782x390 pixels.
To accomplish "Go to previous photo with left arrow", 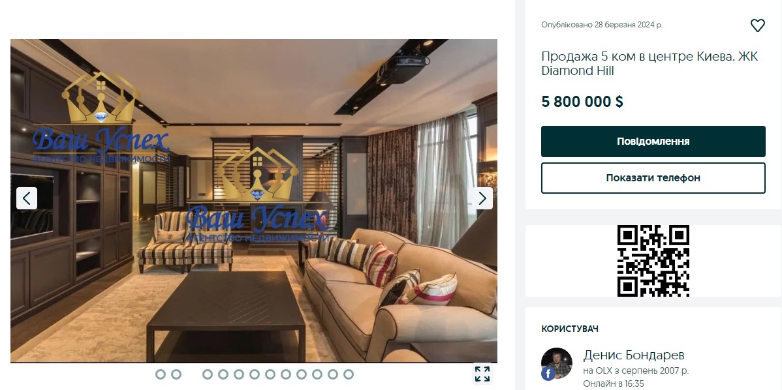I will point(27,198).
